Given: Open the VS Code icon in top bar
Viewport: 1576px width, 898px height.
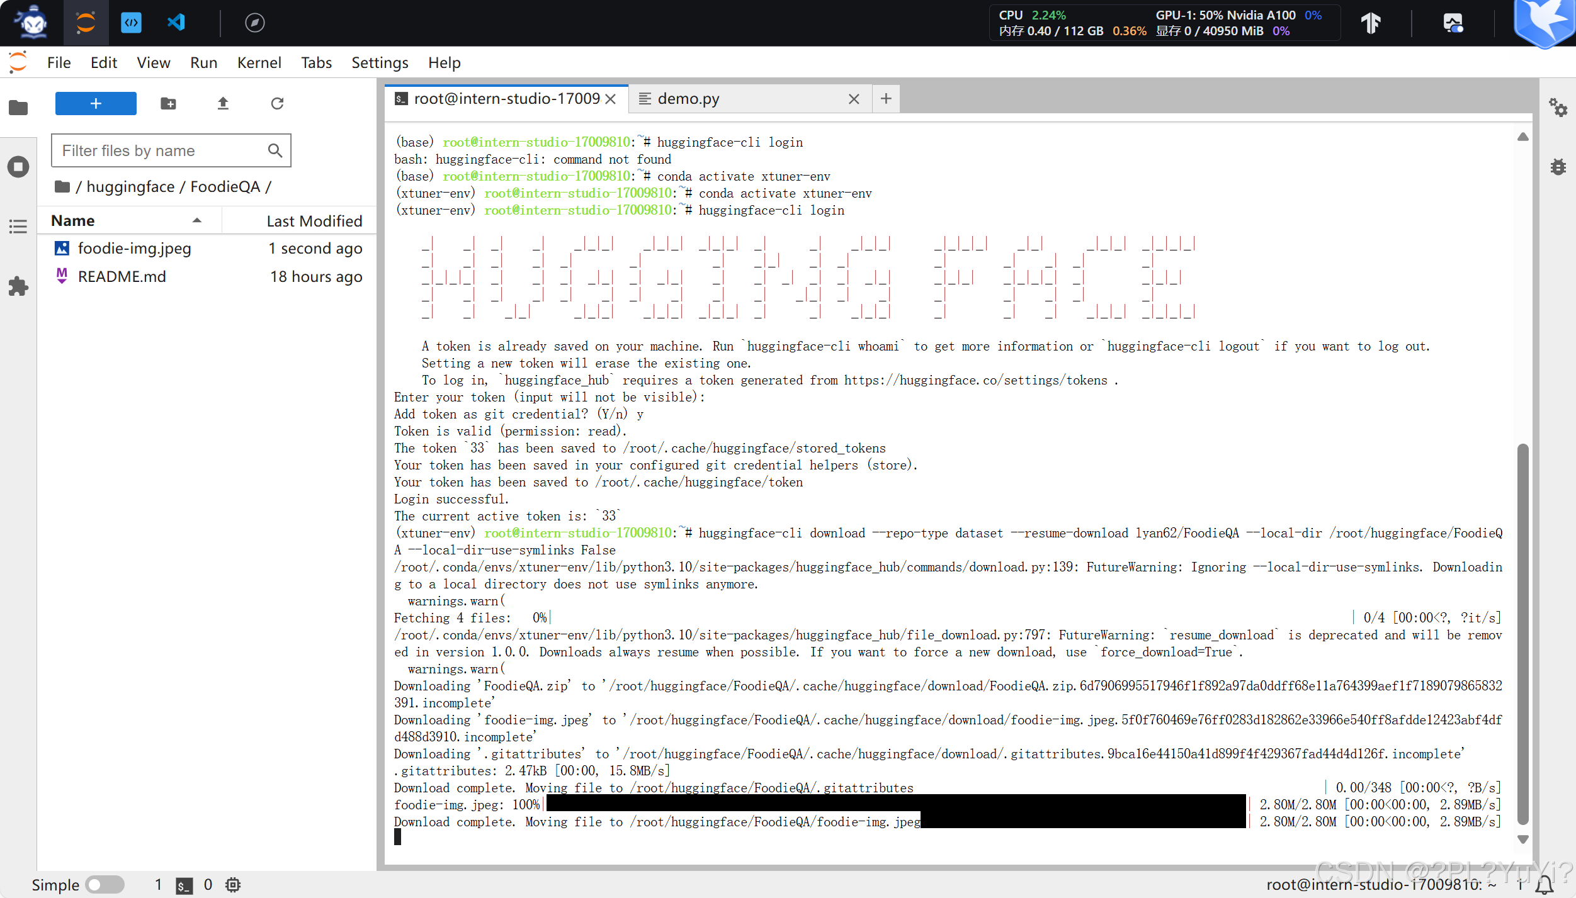Looking at the screenshot, I should point(176,23).
